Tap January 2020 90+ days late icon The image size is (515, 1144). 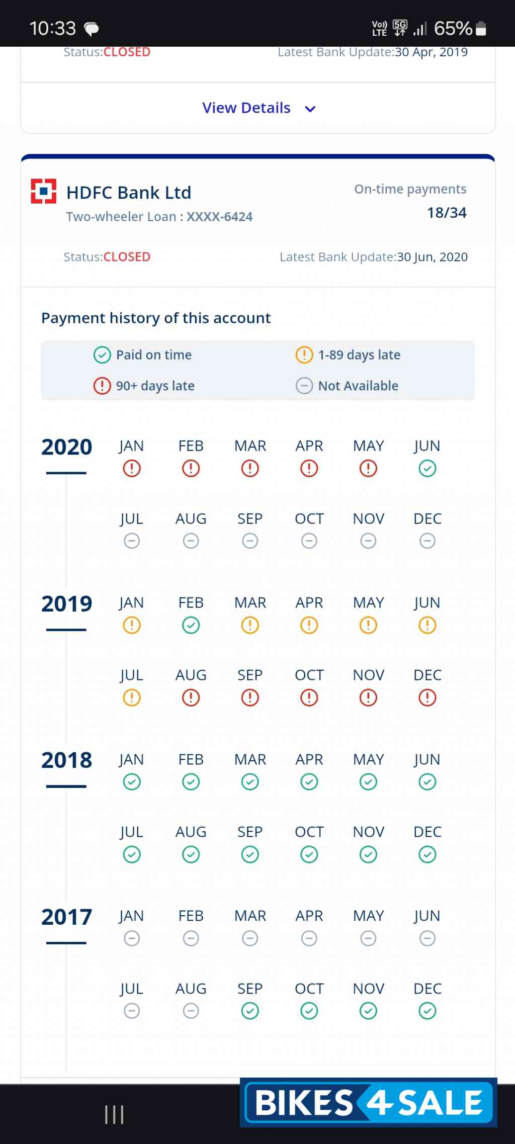coord(132,469)
